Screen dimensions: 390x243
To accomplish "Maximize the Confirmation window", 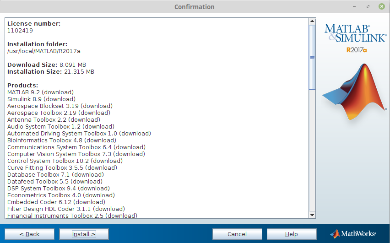I will click(368, 7).
